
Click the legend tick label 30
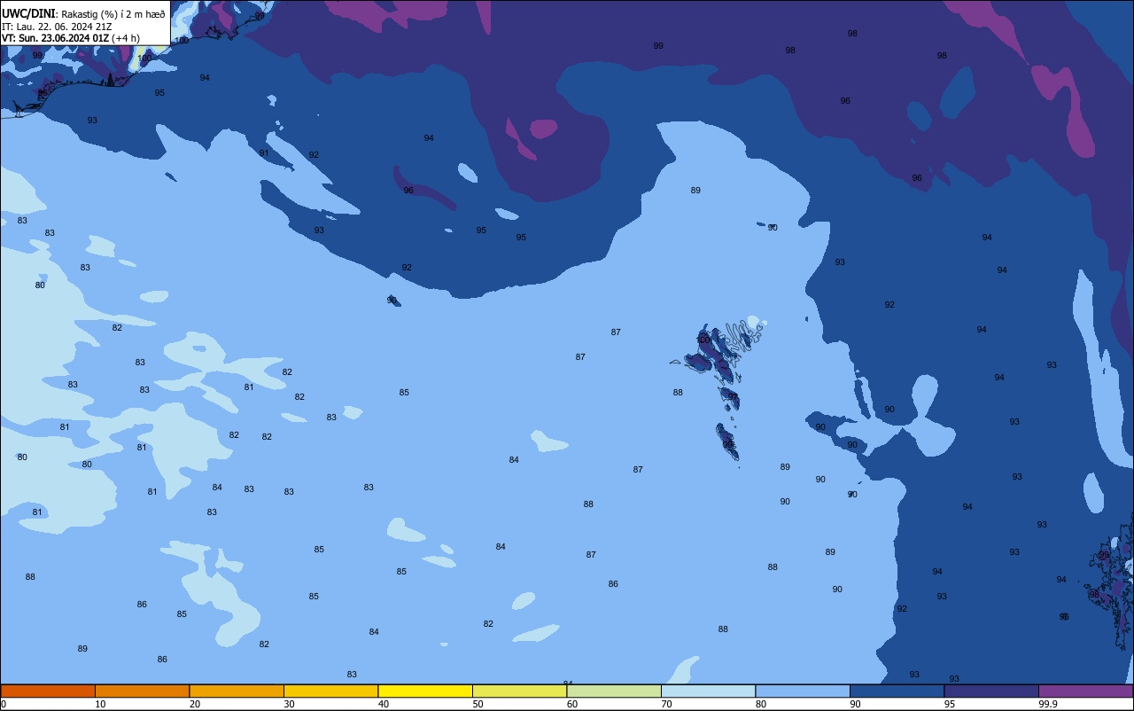pos(289,704)
